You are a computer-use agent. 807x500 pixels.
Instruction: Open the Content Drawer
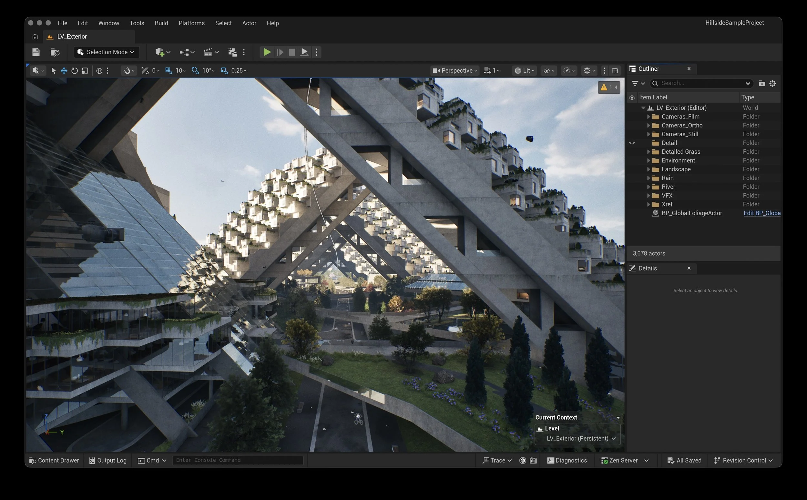point(54,460)
